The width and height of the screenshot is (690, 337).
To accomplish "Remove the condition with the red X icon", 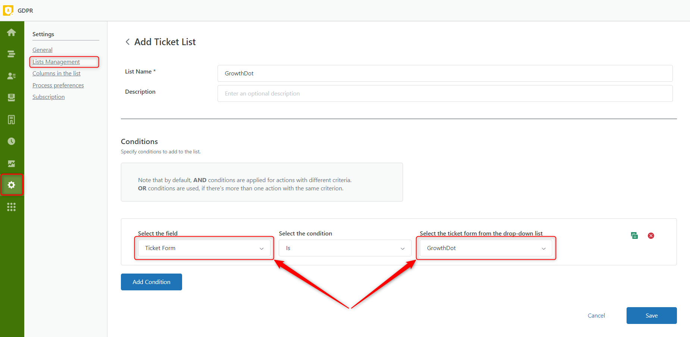I will coord(651,235).
